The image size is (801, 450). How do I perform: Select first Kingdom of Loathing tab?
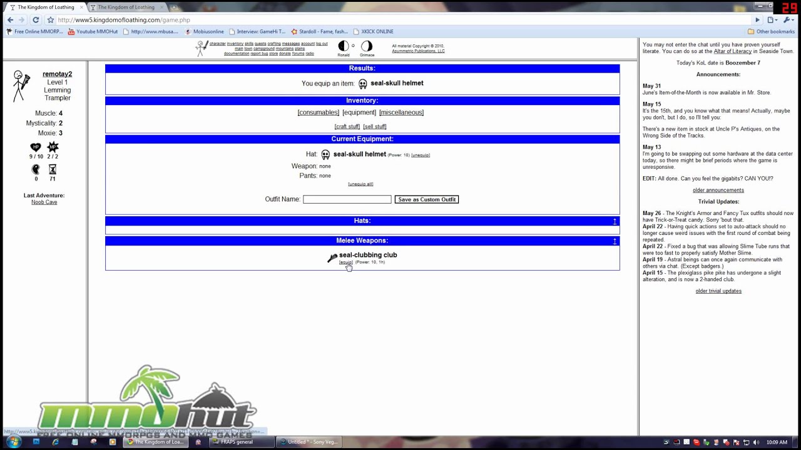click(46, 7)
